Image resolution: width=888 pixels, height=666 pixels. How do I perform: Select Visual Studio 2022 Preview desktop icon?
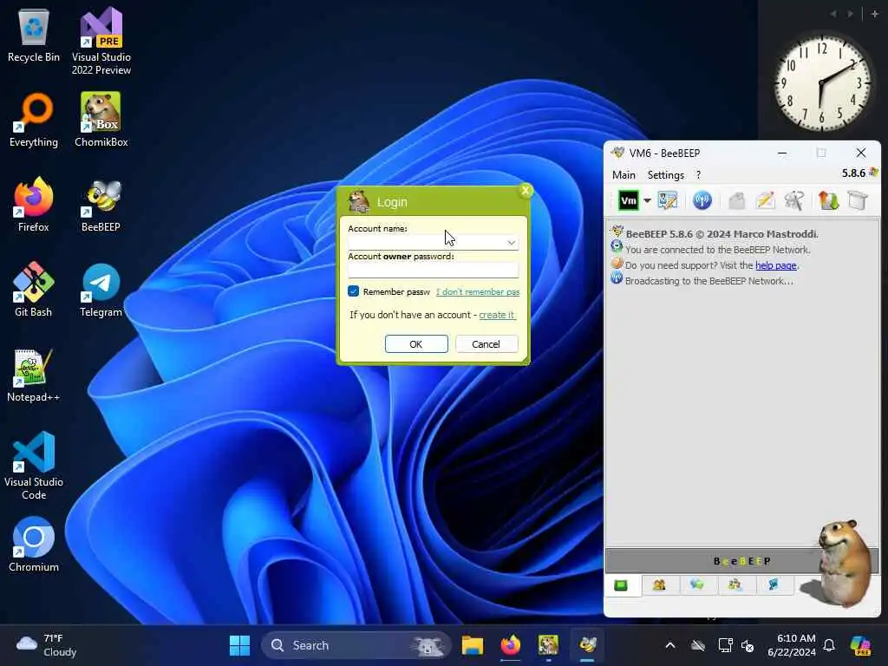[x=101, y=41]
